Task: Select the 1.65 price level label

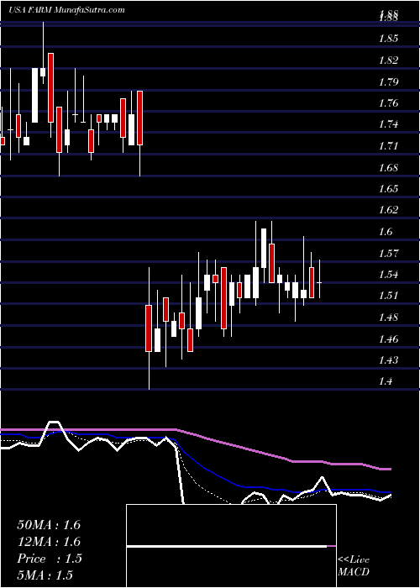Action: (388, 189)
